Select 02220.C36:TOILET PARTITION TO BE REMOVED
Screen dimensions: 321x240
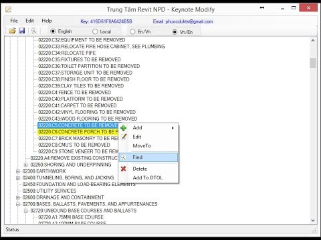click(89, 66)
